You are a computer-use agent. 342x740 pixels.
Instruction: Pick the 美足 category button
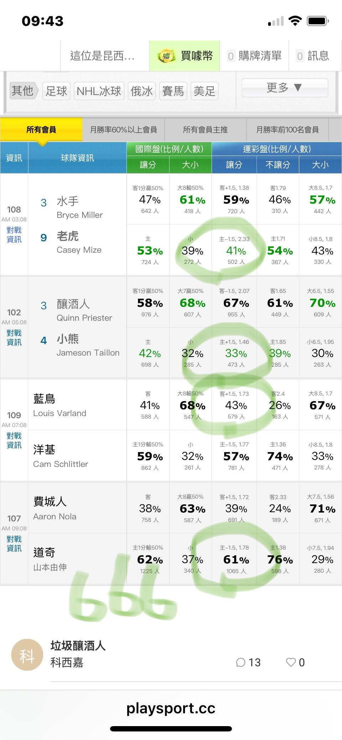(x=204, y=91)
